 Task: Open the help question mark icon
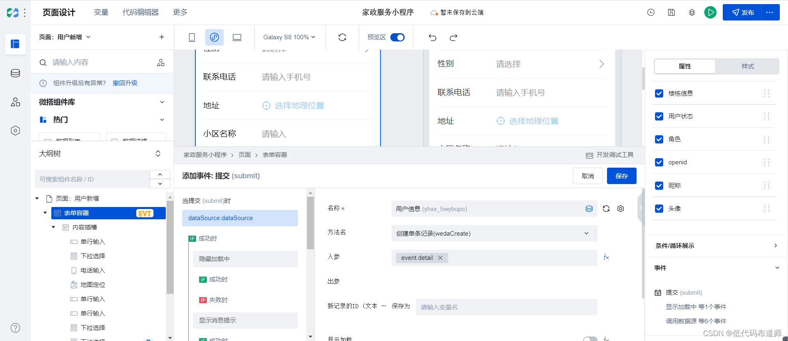tap(15, 328)
